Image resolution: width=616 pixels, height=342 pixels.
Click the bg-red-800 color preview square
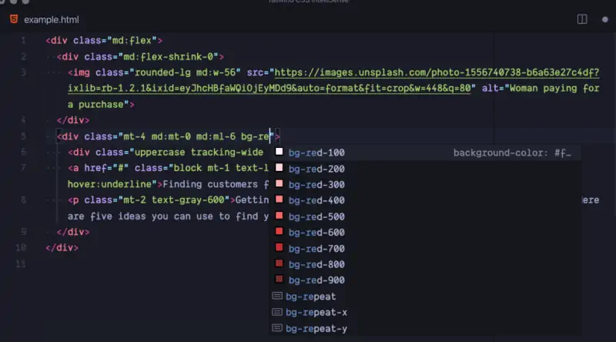click(279, 263)
